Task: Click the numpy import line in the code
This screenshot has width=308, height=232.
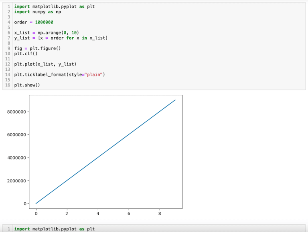Action: click(x=37, y=12)
